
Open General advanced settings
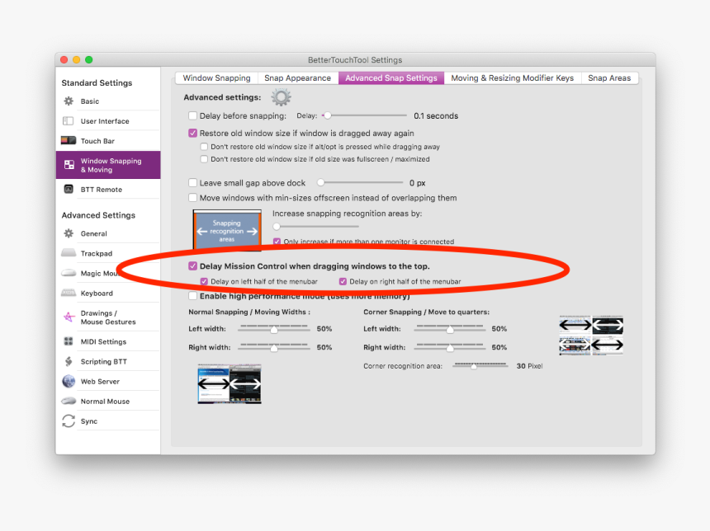tap(109, 233)
